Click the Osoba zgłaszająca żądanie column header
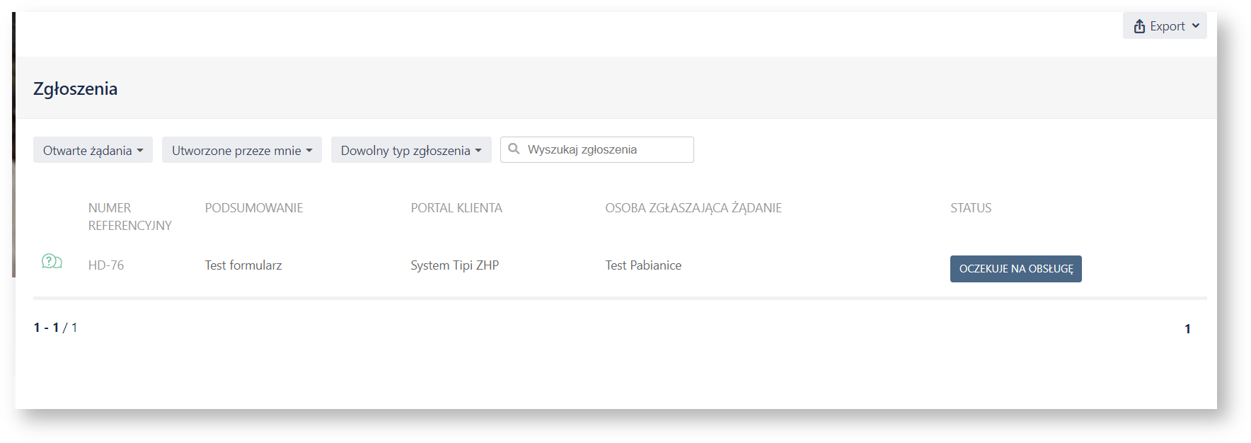 click(693, 208)
